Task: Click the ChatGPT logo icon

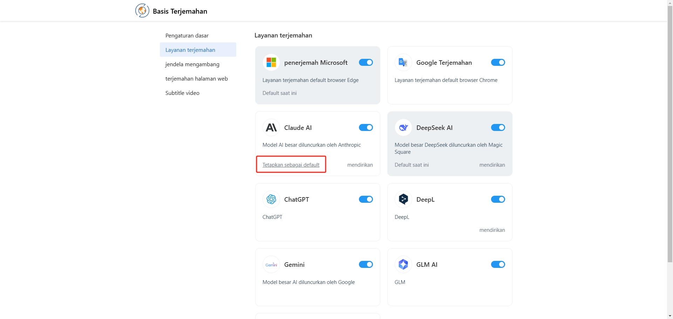Action: (x=271, y=199)
